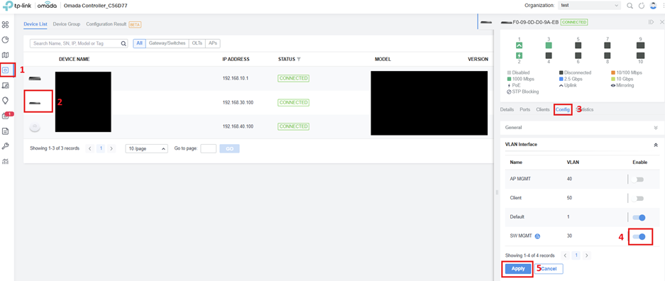Enable the Client VLAN interface toggle
665x281 pixels.
[x=637, y=199]
